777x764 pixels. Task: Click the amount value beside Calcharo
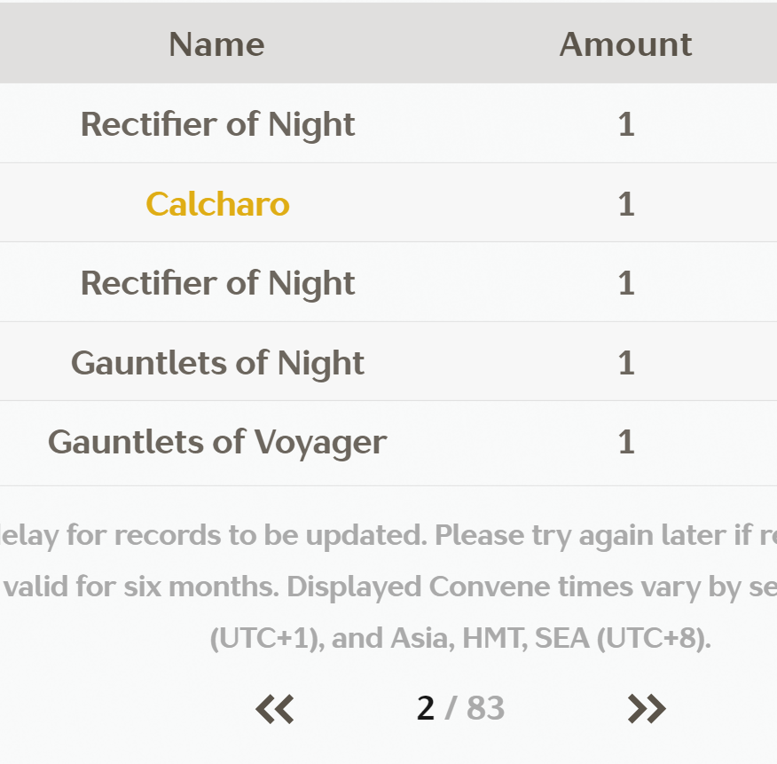[626, 204]
